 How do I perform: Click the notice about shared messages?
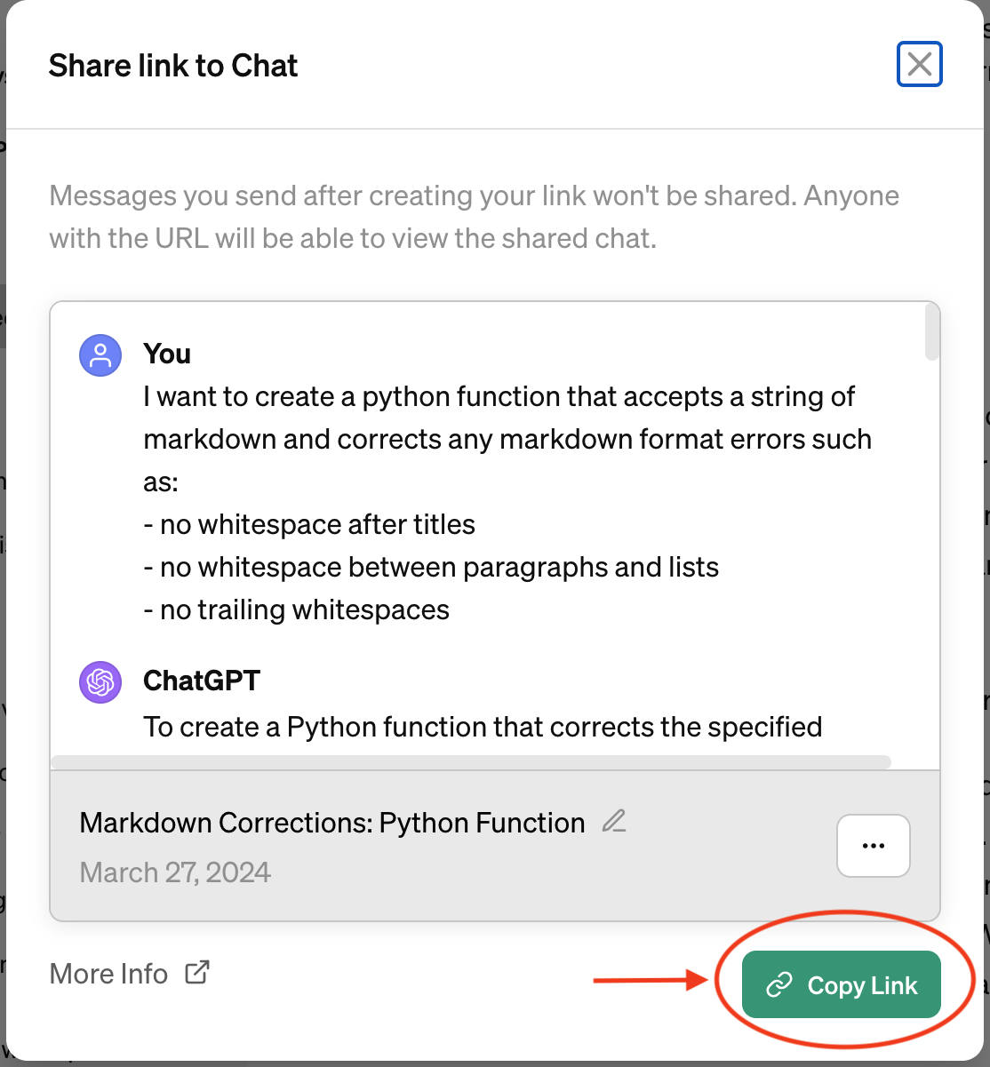click(x=475, y=217)
